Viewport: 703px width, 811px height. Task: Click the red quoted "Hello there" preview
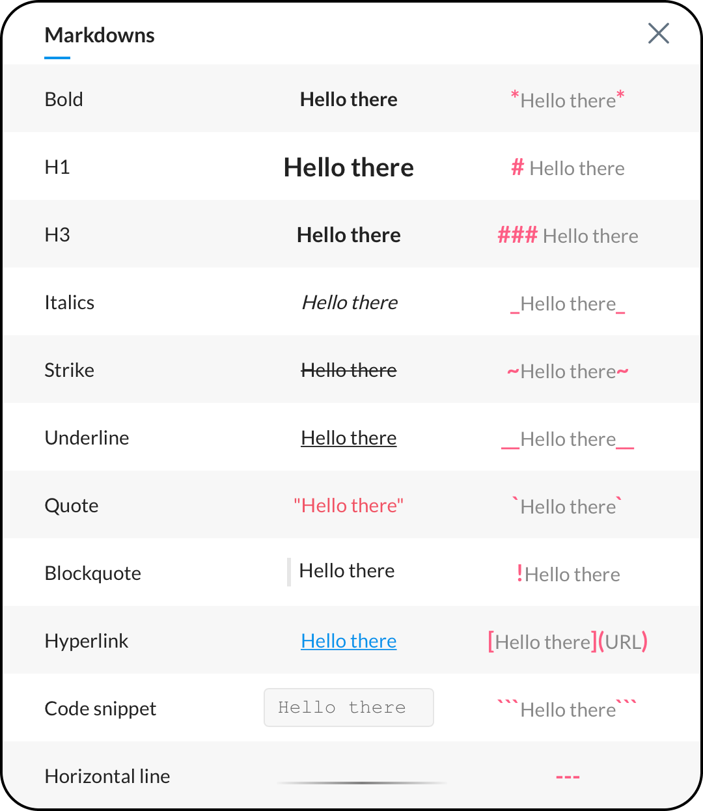pyautogui.click(x=349, y=506)
